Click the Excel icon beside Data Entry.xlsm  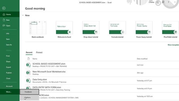click(29, 81)
